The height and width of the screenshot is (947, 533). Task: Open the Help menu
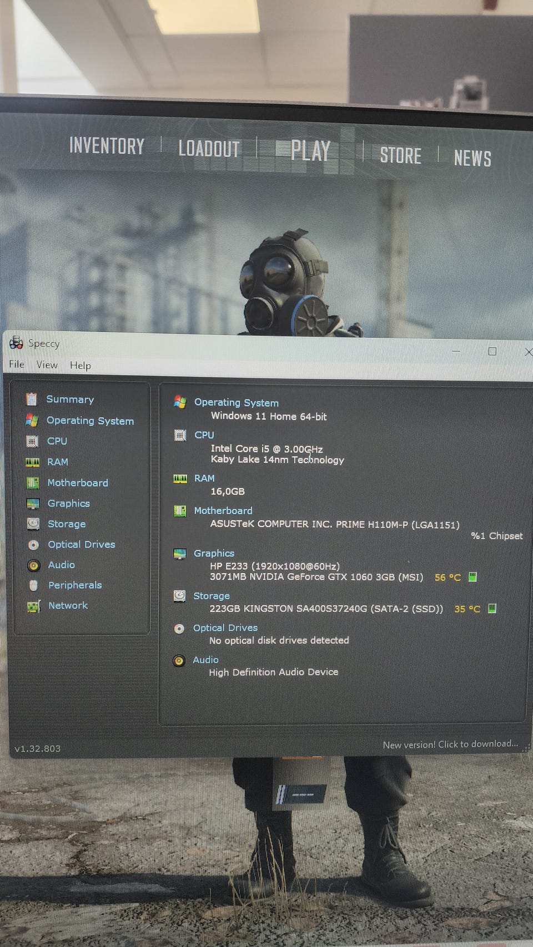click(81, 365)
